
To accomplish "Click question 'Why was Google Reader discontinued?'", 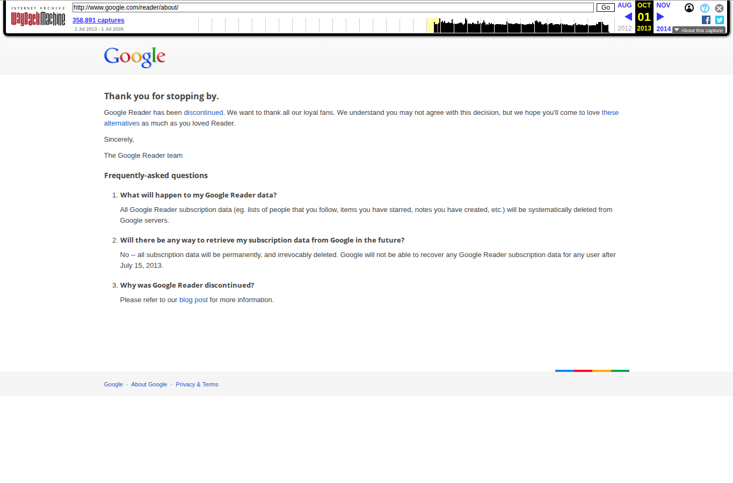I will pos(187,286).
